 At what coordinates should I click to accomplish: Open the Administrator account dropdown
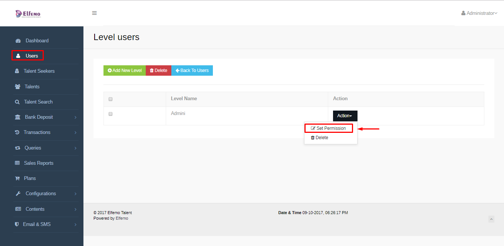tap(479, 13)
